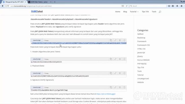Open the downloads arrow icon
Image resolution: width=185 pixels, height=104 pixels.
click(x=177, y=6)
